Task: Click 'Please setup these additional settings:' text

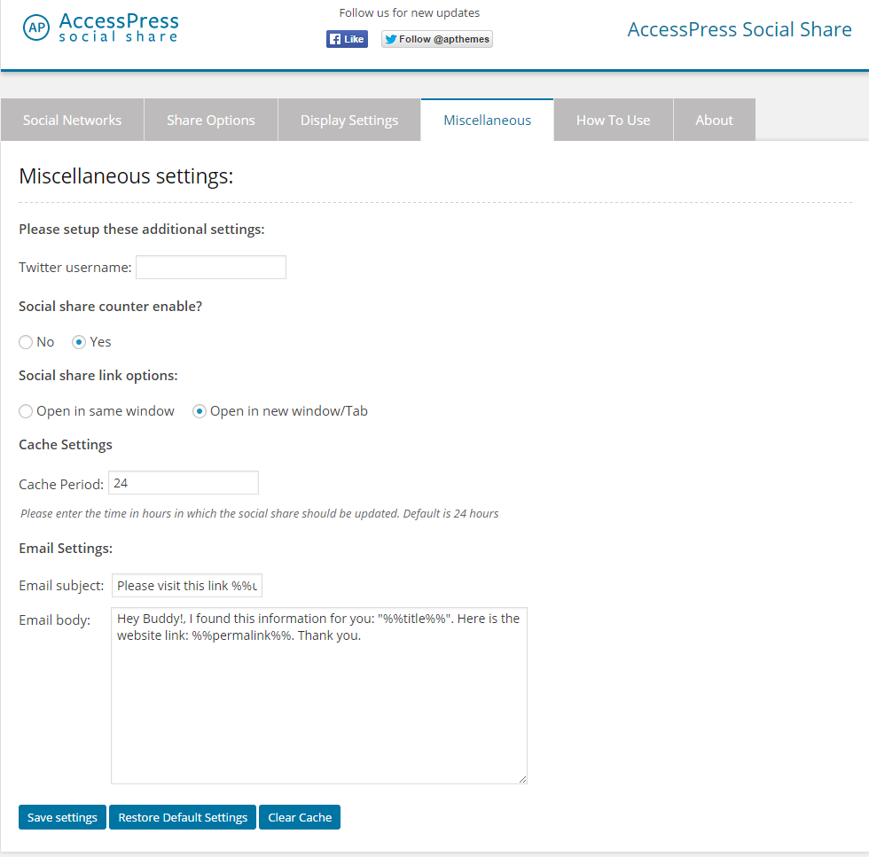Action: [x=142, y=230]
